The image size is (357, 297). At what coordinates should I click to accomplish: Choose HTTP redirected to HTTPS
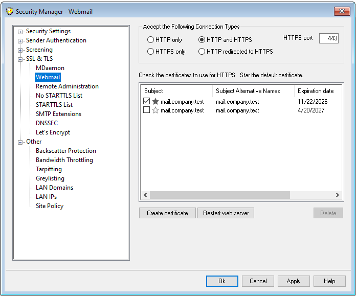pyautogui.click(x=202, y=52)
